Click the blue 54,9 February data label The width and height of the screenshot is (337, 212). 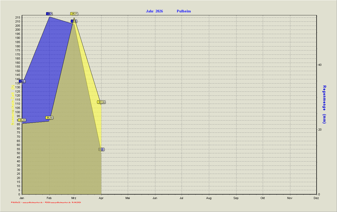coord(49,14)
